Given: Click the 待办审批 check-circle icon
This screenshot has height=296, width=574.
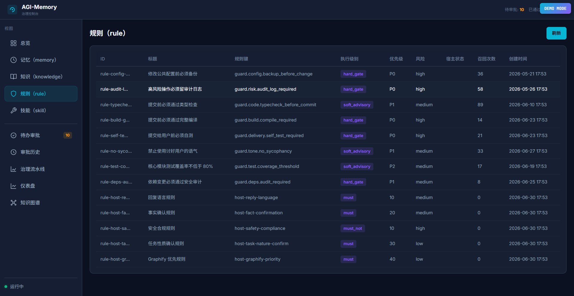Looking at the screenshot, I should pyautogui.click(x=13, y=135).
